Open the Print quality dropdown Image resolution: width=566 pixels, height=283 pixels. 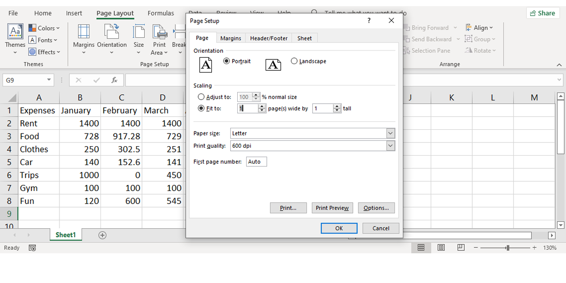click(x=390, y=146)
